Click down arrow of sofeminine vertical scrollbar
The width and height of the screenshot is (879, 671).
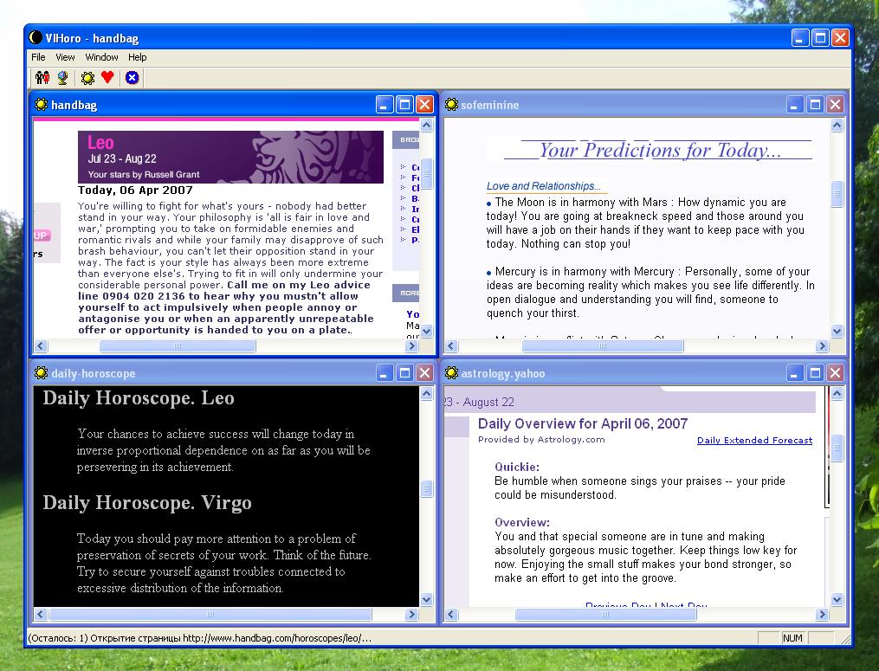837,331
